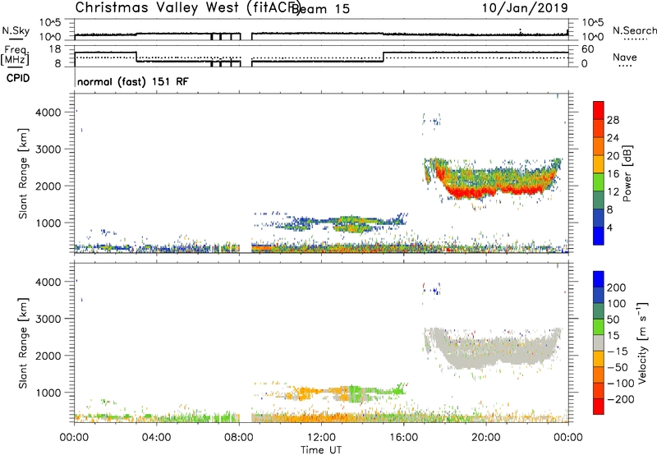Click the "Time UT" axis title
Screen dimensions: 657x455
(321, 450)
